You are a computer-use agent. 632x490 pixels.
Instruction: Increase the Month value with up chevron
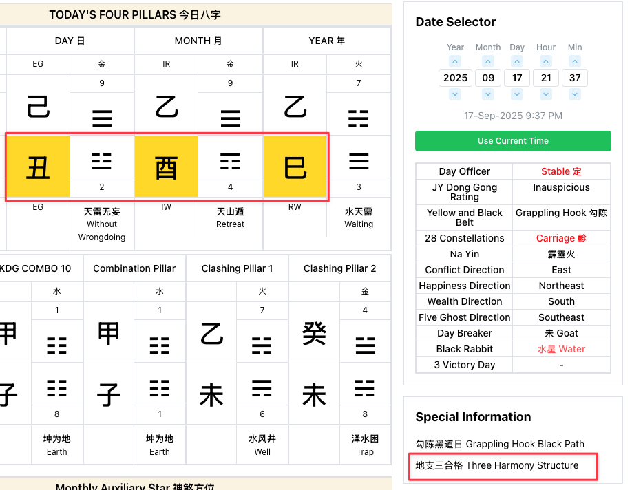coord(488,62)
